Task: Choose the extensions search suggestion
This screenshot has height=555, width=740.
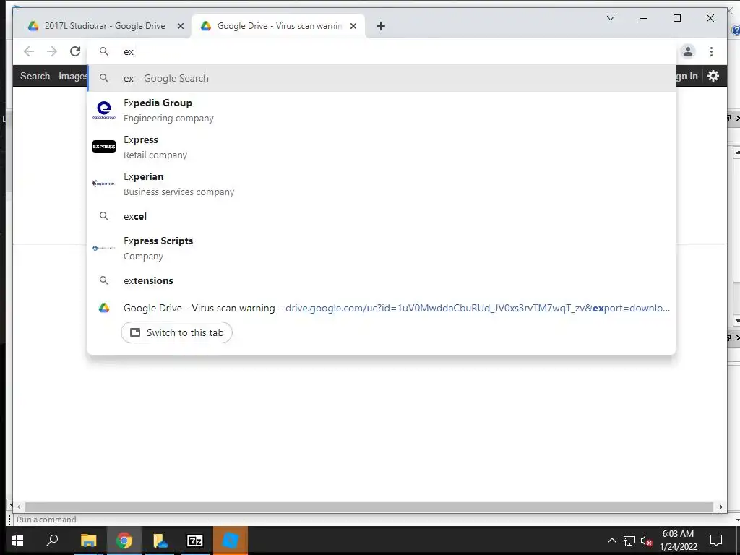Action: (x=382, y=280)
